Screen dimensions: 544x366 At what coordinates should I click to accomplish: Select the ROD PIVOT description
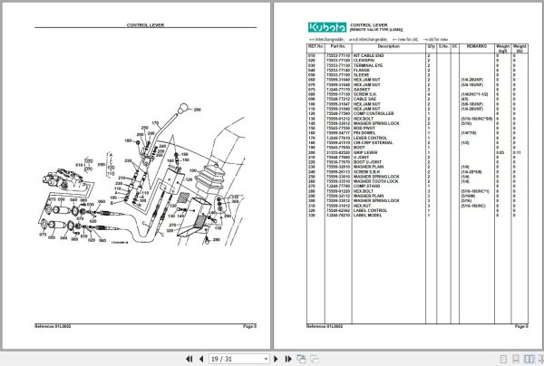(x=364, y=129)
